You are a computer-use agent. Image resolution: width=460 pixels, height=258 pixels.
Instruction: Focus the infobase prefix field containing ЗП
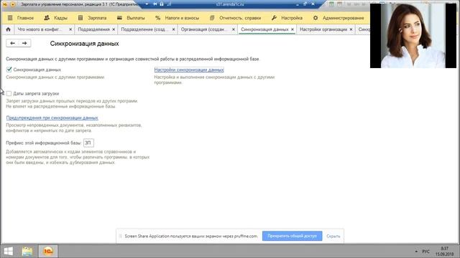click(88, 143)
